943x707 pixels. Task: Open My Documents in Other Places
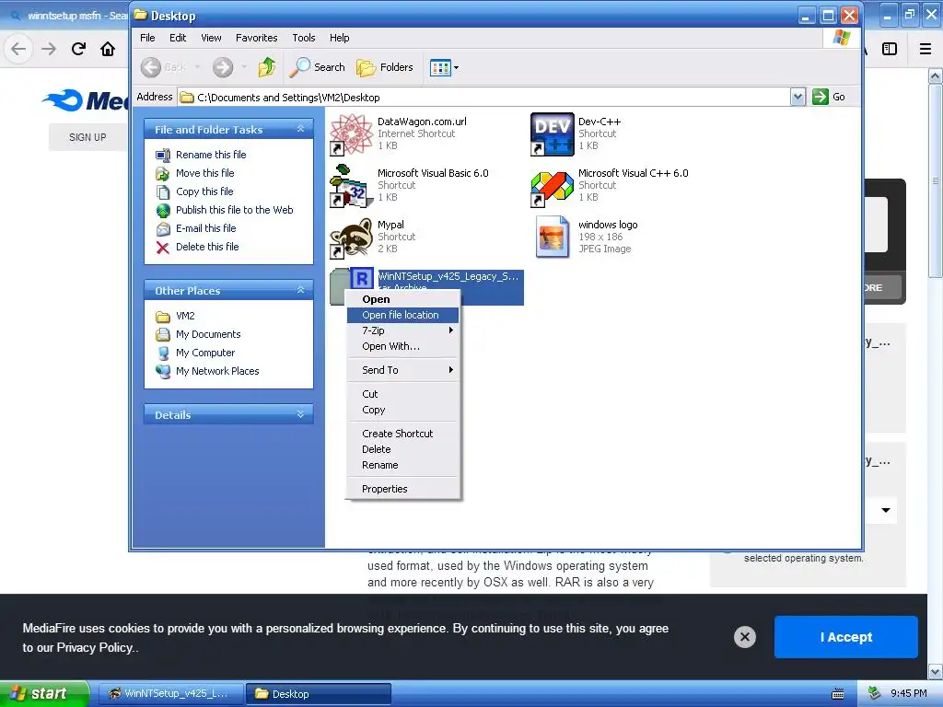coord(208,335)
